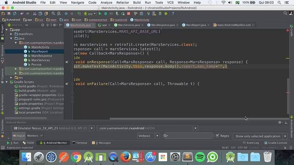Click the red Stop button icon

[x=129, y=14]
